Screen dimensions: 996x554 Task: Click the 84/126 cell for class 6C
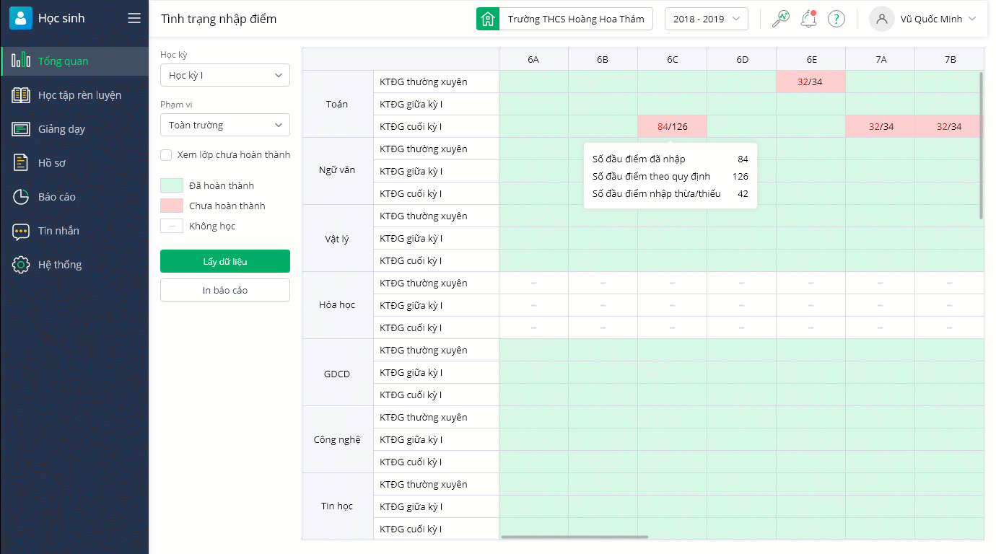[x=672, y=126]
